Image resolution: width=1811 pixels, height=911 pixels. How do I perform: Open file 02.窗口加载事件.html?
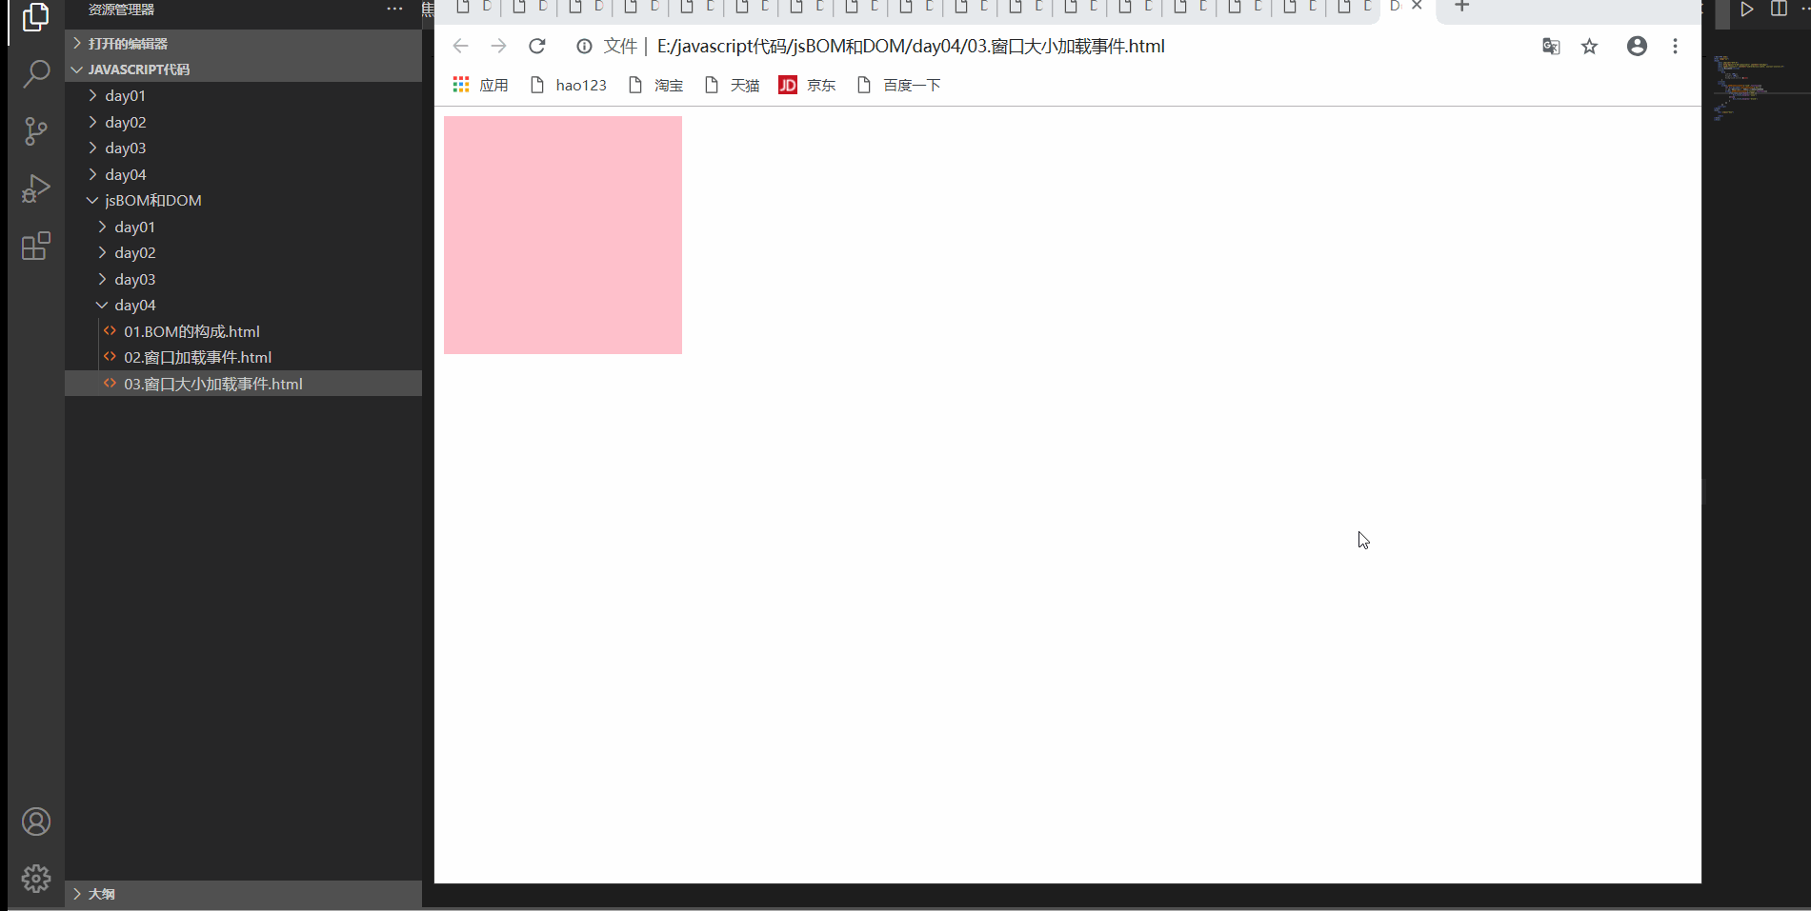pyautogui.click(x=243, y=357)
